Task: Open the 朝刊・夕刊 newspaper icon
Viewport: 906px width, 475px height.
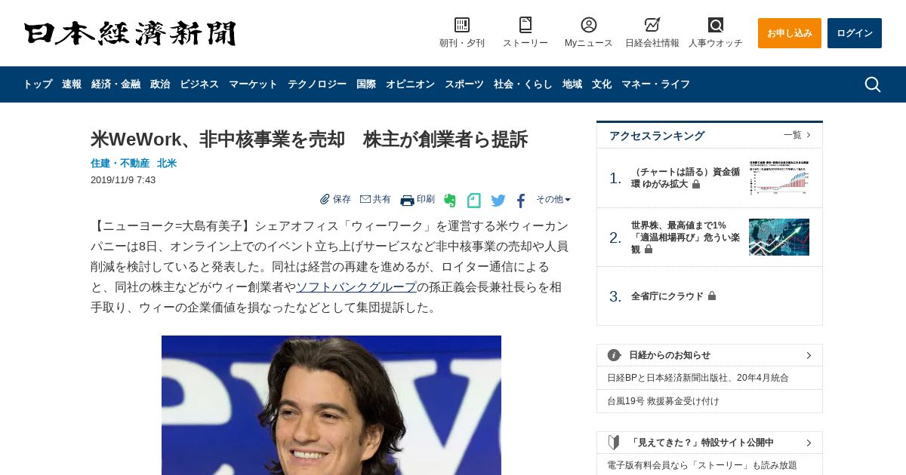Action: coord(462,25)
